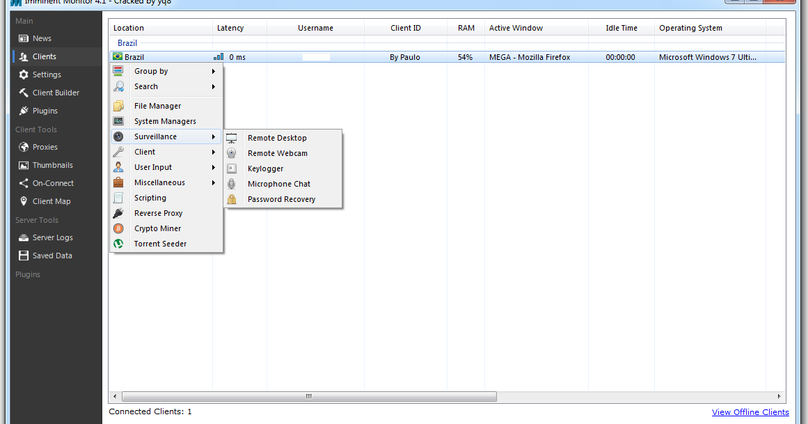Sort by the Active Window column header
This screenshot has height=424, width=808.
click(x=537, y=28)
